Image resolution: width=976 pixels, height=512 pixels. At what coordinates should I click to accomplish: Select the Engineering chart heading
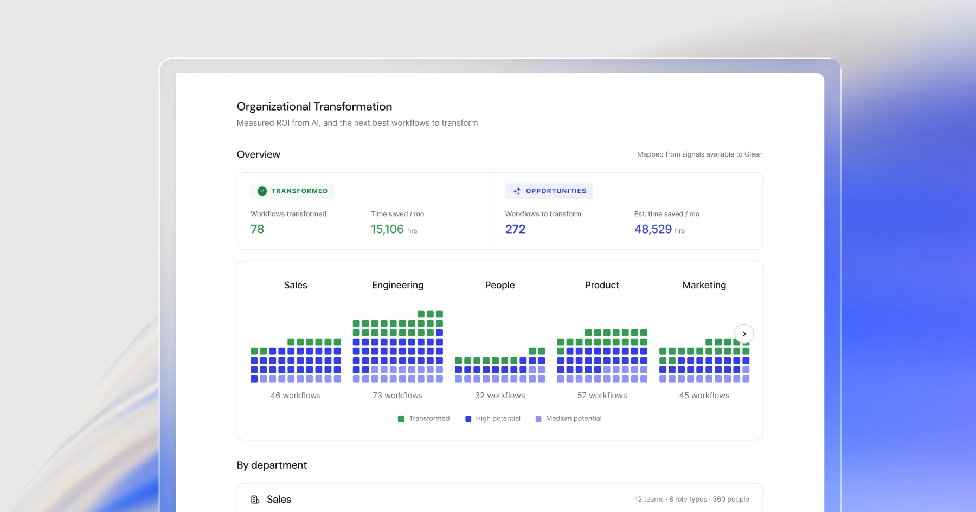pos(397,285)
